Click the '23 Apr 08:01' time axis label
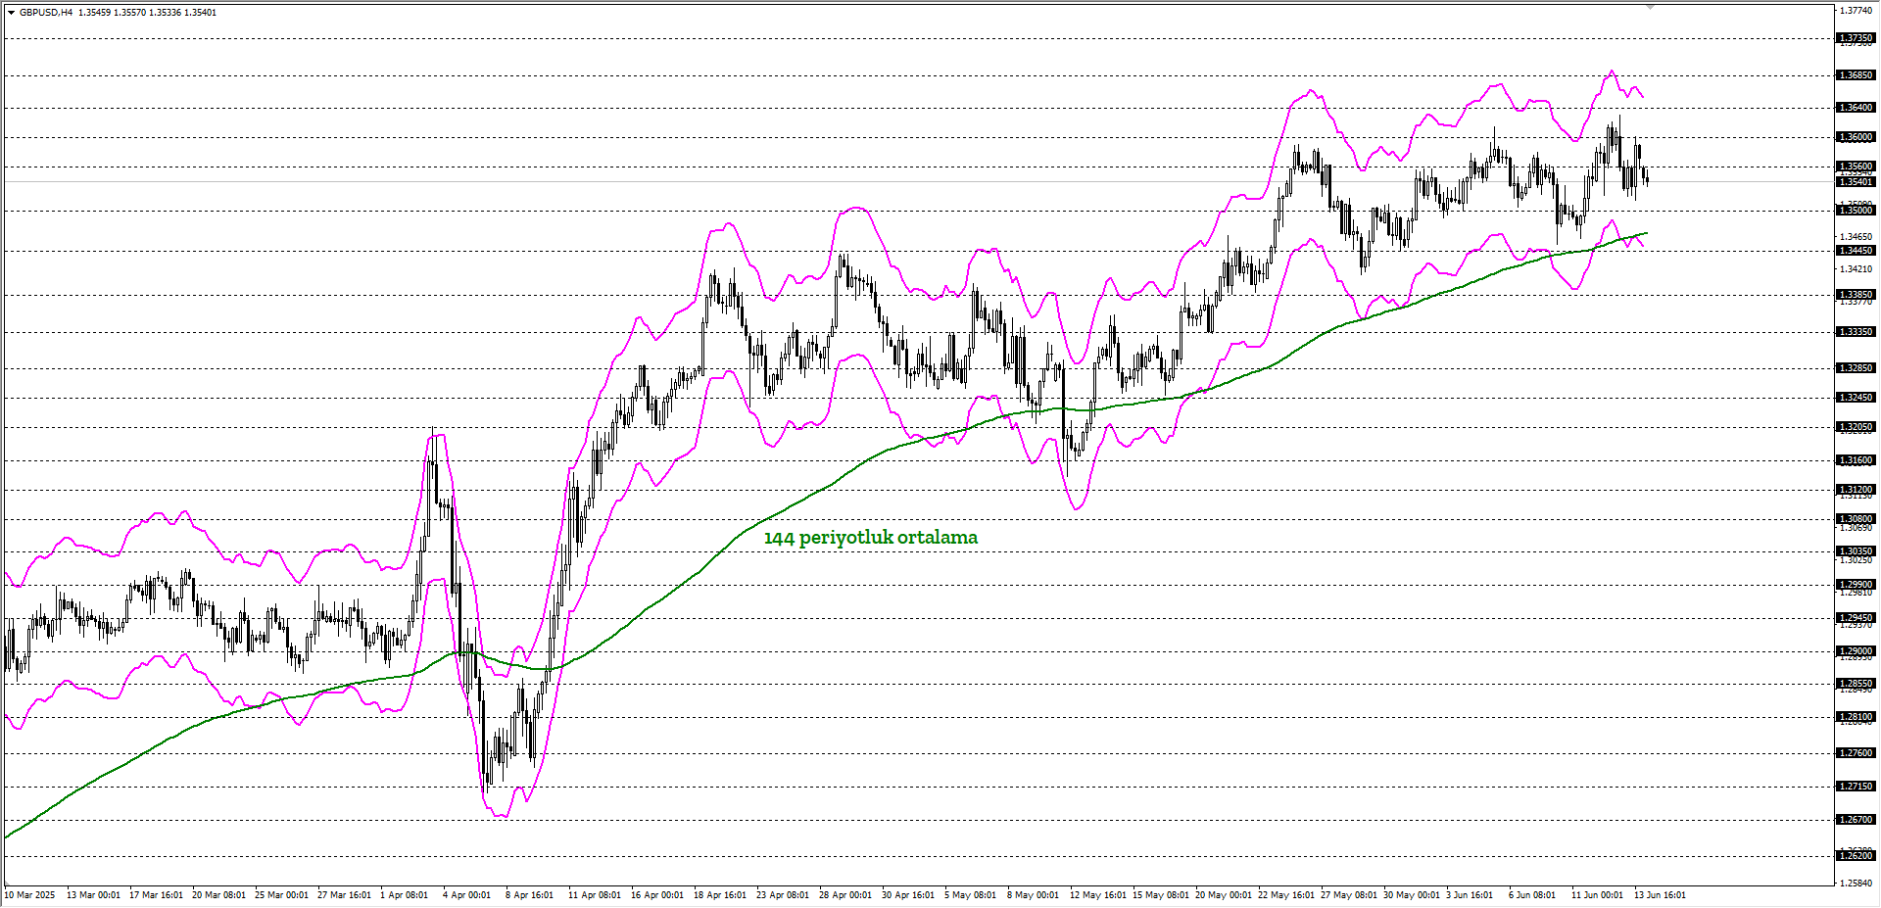Screen dimensions: 1881x908 click(x=783, y=895)
